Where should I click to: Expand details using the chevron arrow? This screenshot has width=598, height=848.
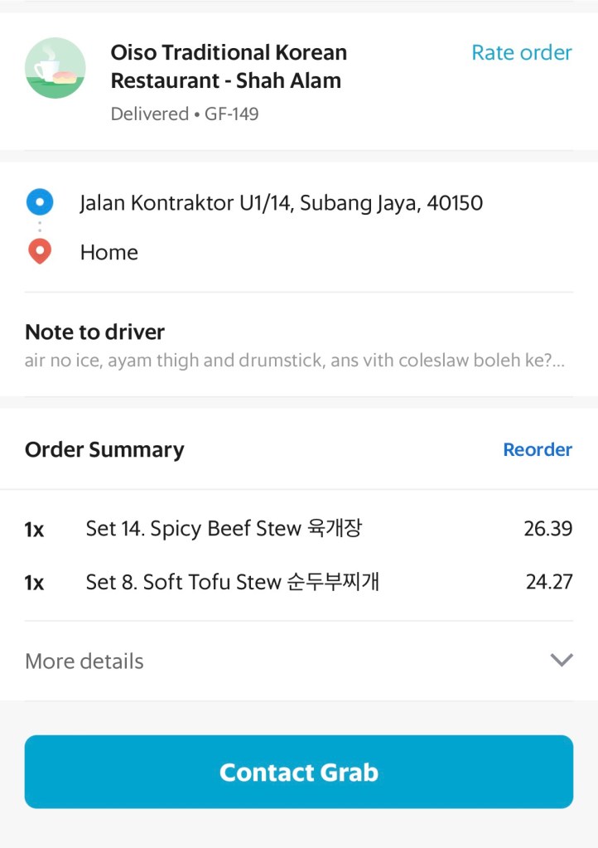(562, 661)
